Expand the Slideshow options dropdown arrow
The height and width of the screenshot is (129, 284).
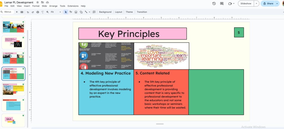tap(257, 4)
